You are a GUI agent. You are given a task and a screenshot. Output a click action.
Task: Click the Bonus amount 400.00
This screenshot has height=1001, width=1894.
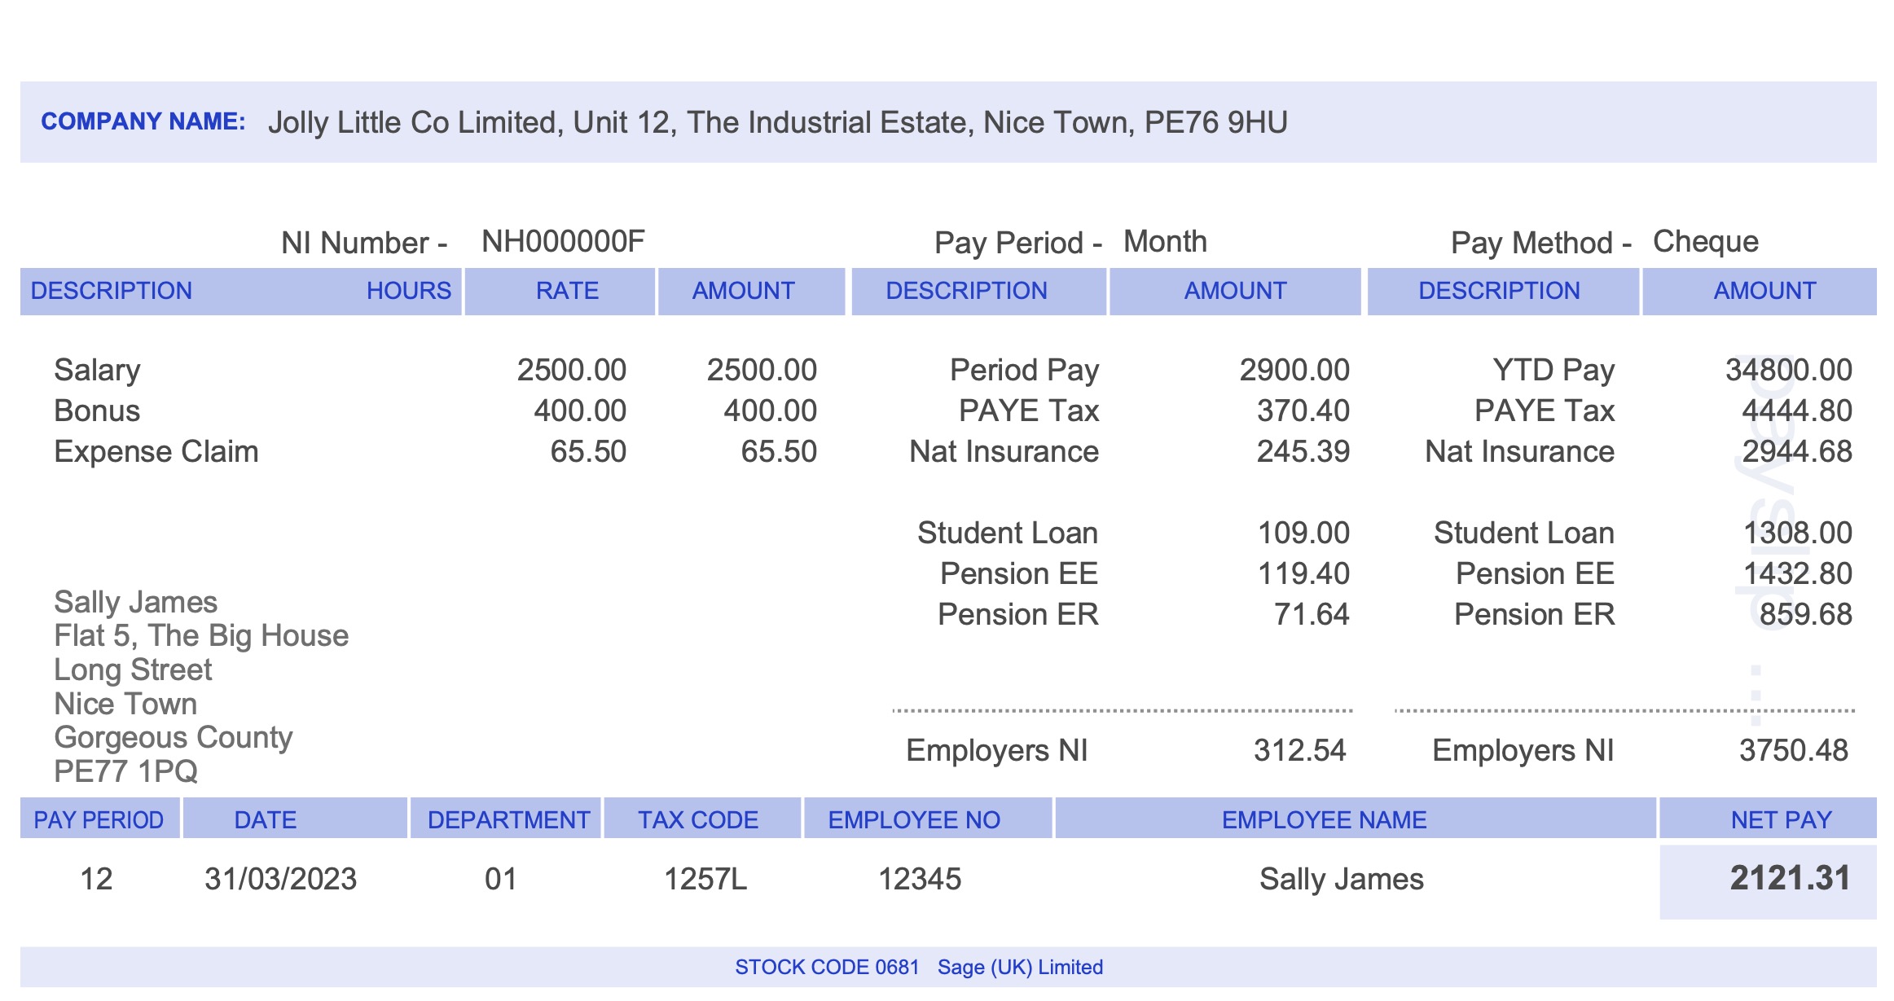click(x=762, y=410)
